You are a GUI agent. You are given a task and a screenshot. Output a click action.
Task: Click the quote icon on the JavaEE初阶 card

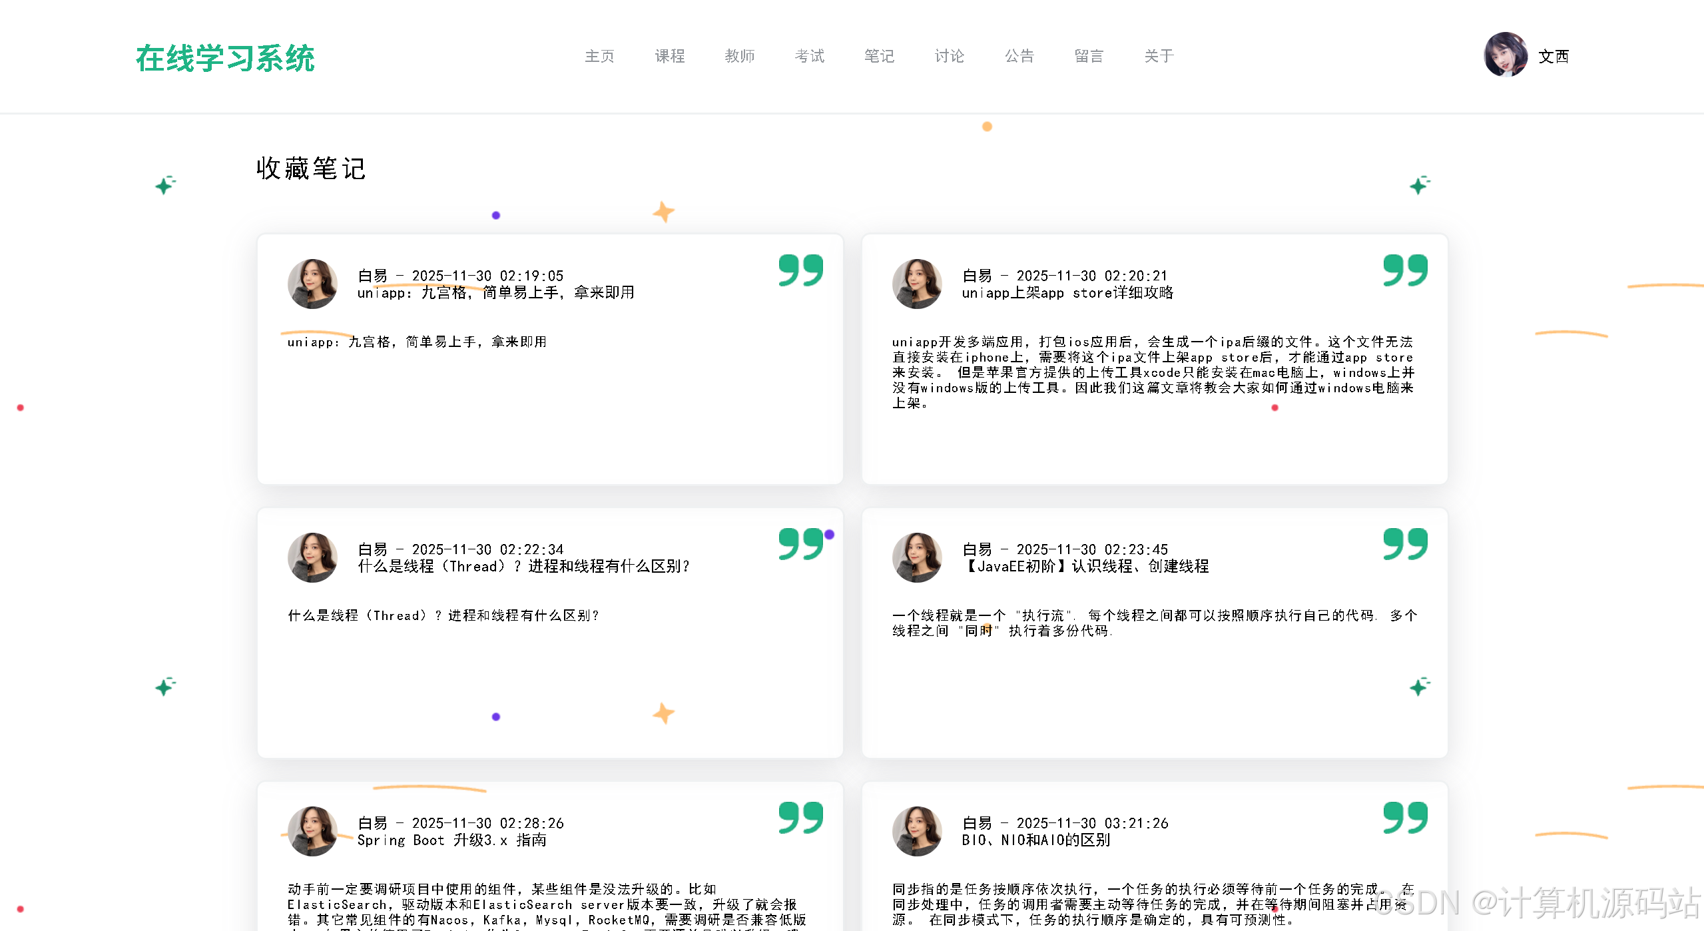pos(1406,543)
